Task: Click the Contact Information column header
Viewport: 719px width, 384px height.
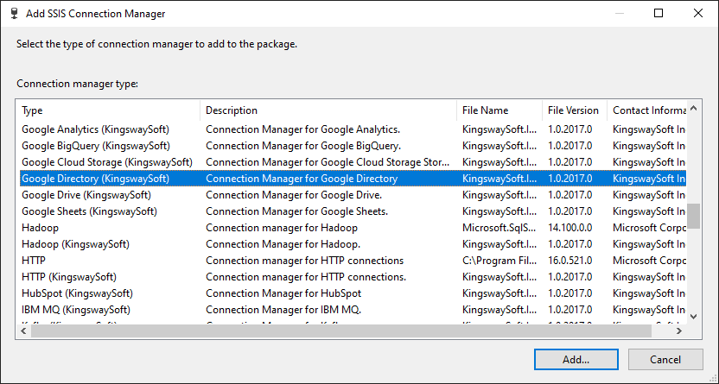Action: 646,110
